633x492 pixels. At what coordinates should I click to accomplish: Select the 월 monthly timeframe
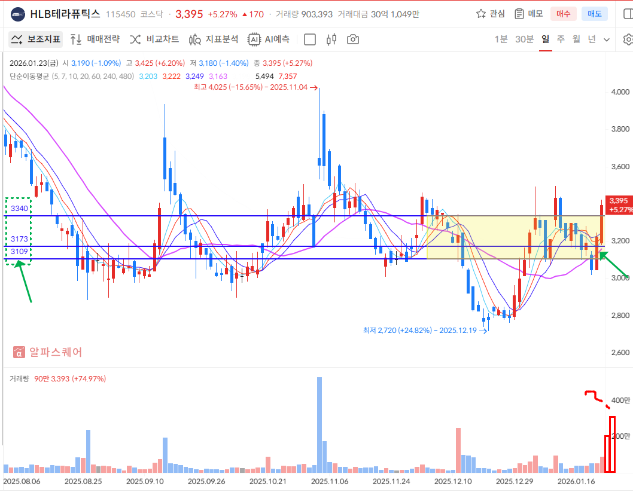tap(576, 39)
